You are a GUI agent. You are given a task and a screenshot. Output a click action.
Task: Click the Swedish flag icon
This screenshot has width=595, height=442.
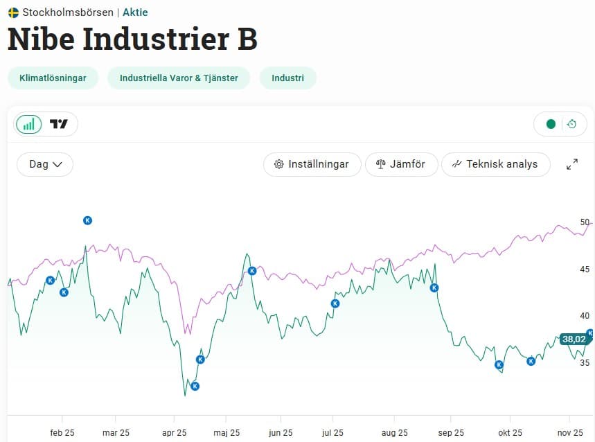click(x=13, y=12)
